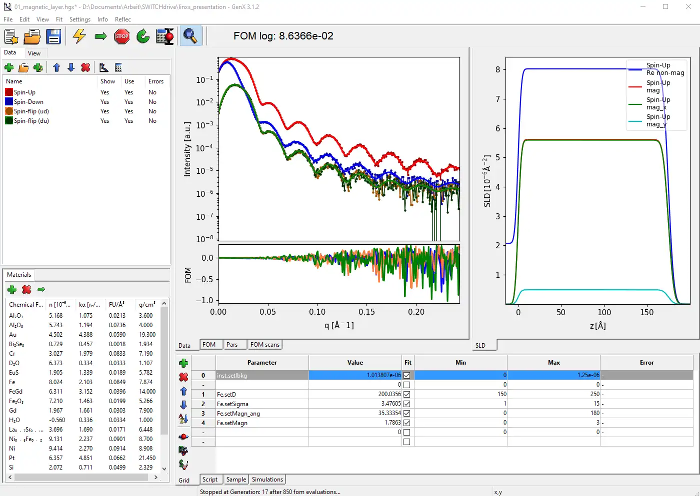Toggle Fit checkbox for Fe.setMagn_ang
Screen dimensions: 700x496
click(406, 413)
